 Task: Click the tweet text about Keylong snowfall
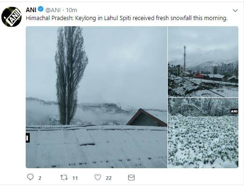[127, 18]
